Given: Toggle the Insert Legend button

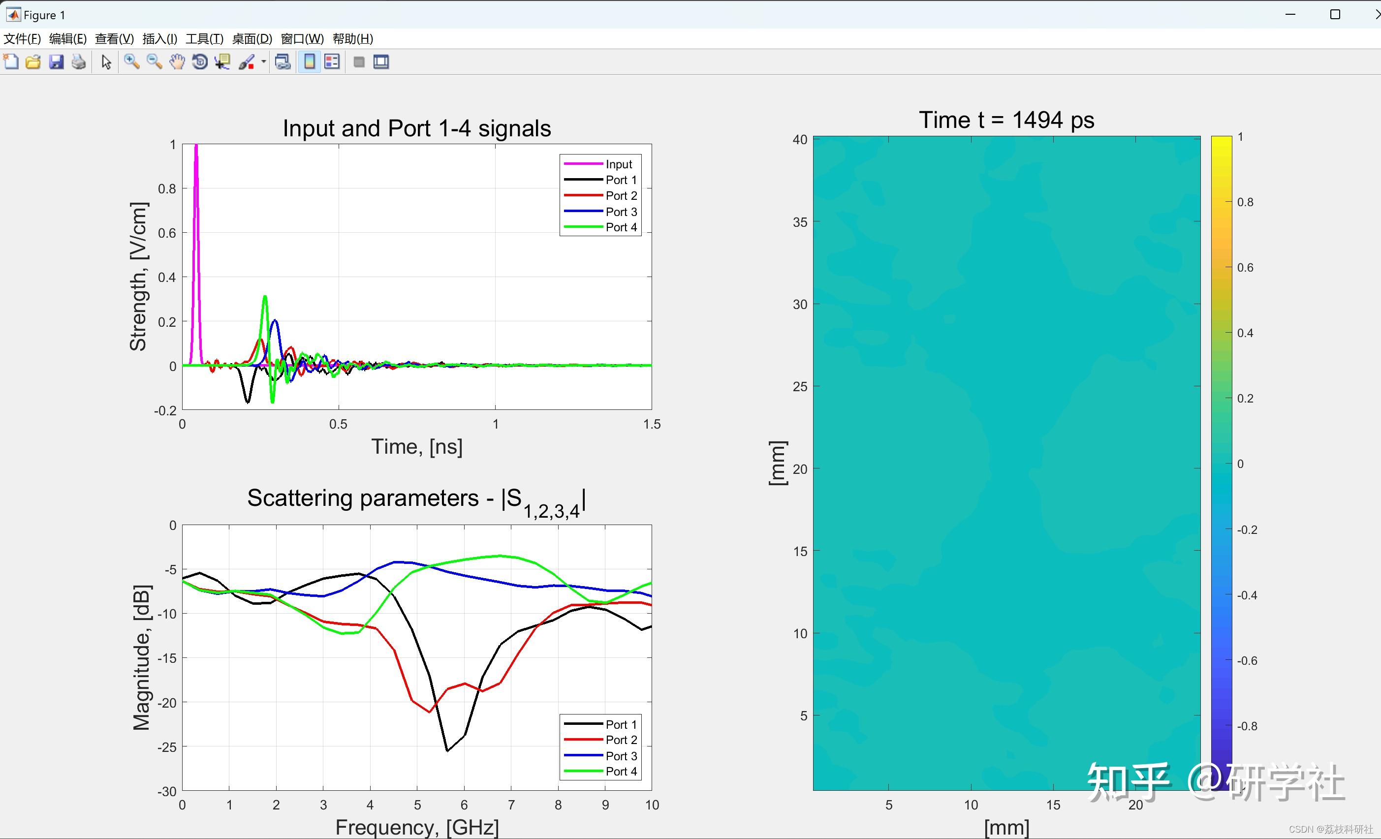Looking at the screenshot, I should (x=332, y=62).
